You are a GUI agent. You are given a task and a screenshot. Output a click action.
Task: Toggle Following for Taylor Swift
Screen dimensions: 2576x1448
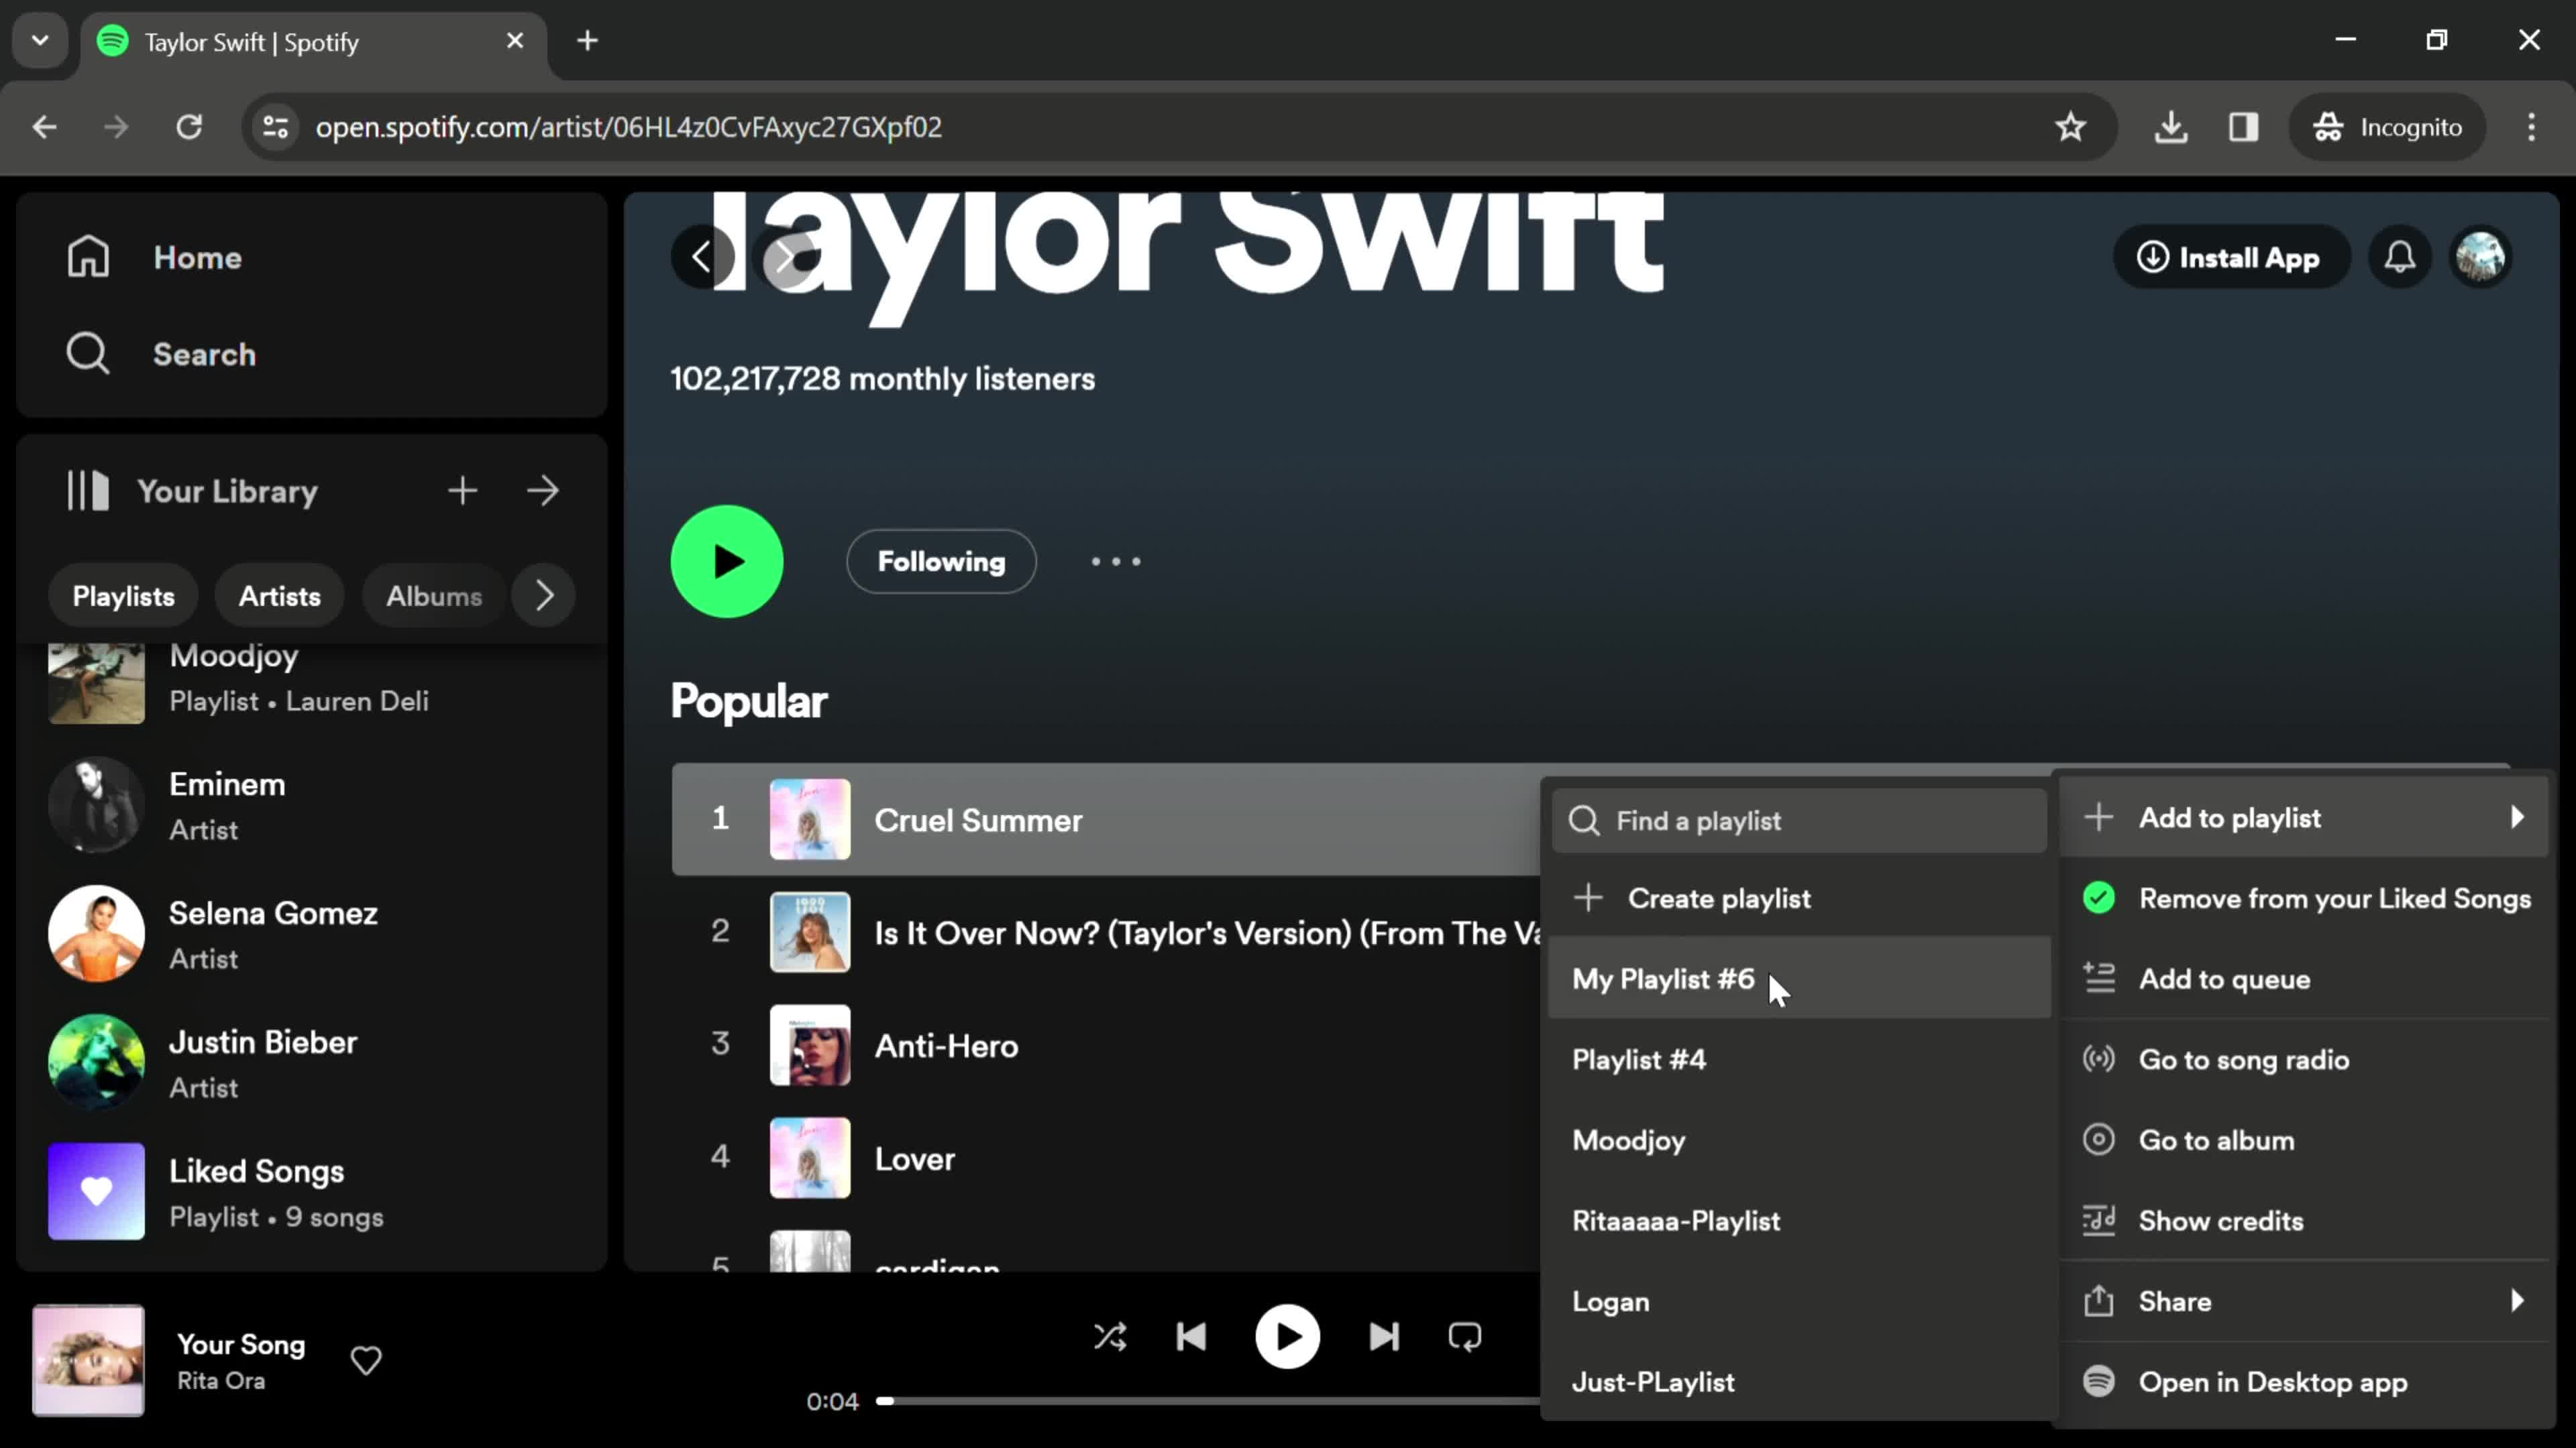pos(941,562)
